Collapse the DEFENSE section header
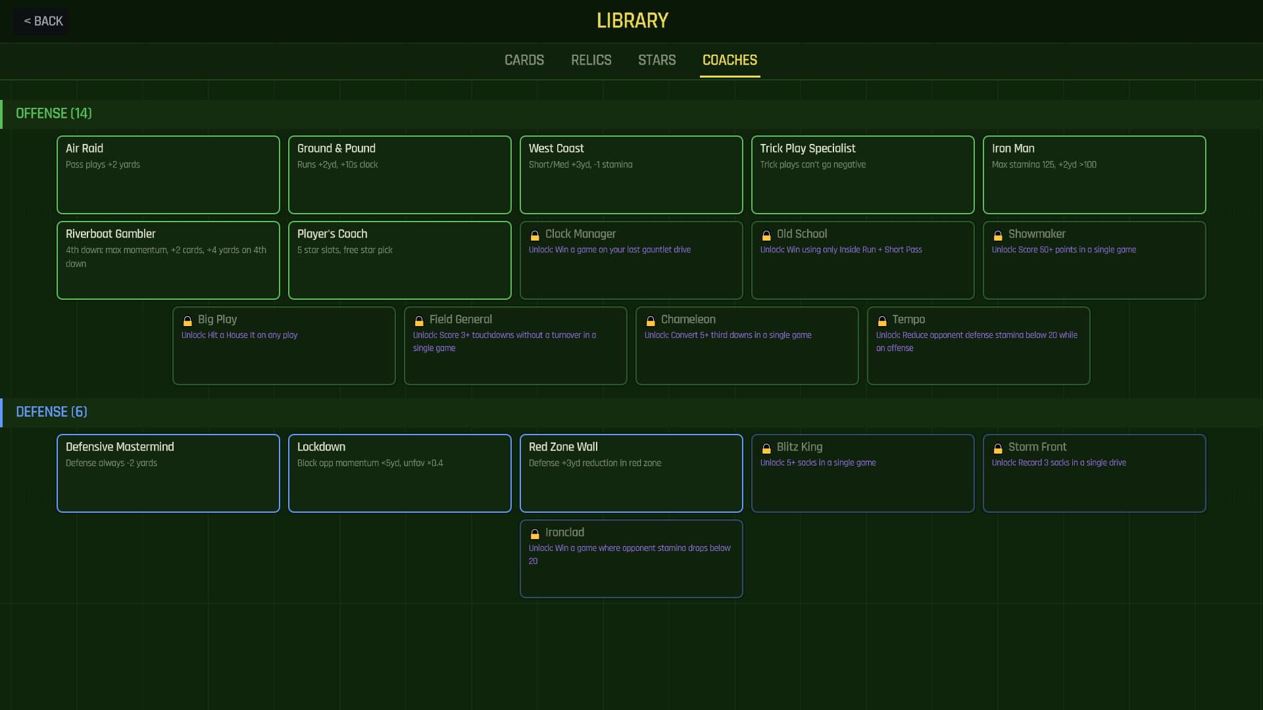The width and height of the screenshot is (1263, 710). pos(51,412)
